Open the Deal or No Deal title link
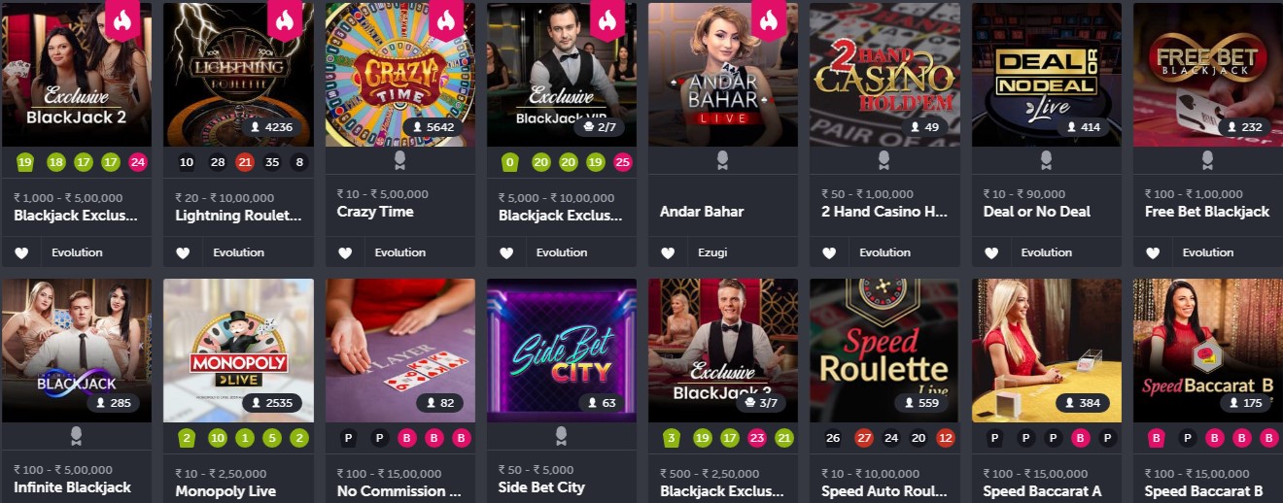1283x503 pixels. [1037, 212]
